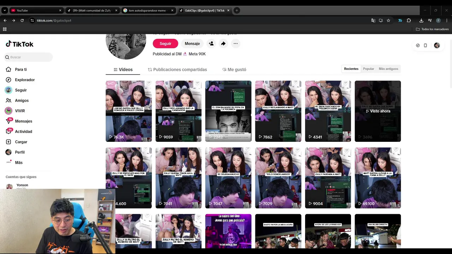452x254 pixels.
Task: Open the three-dots more options on profile
Action: coord(236,43)
